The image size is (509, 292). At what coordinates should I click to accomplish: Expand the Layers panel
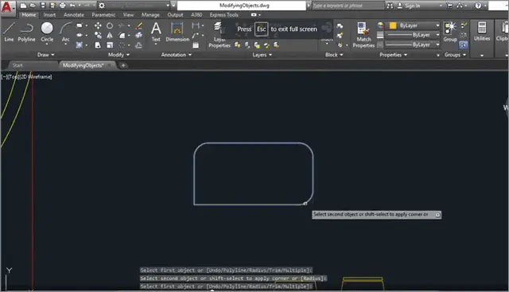[x=262, y=55]
